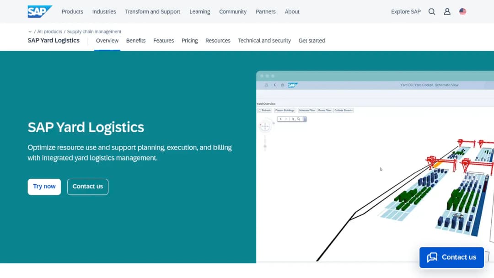Switch to the Pricing tab

190,41
